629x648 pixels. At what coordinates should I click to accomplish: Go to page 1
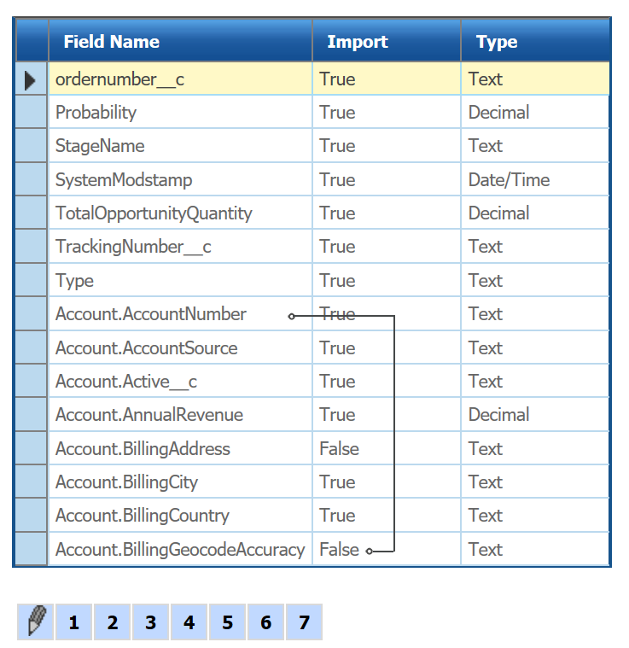click(74, 622)
